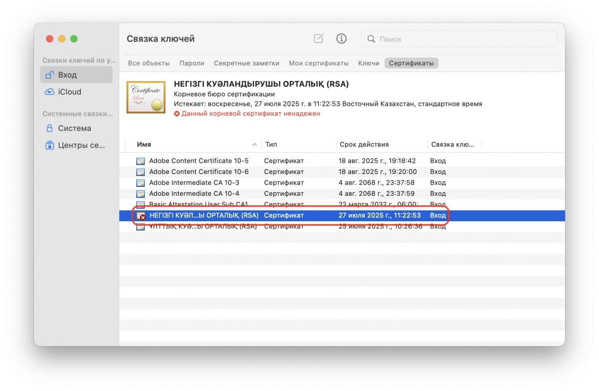Select the iCloud keychain in sidebar
The image size is (599, 391).
point(76,92)
